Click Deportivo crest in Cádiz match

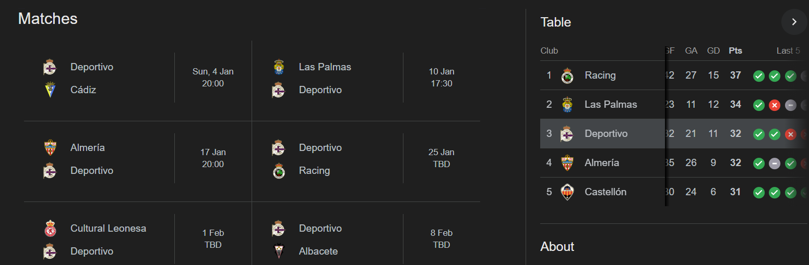click(x=50, y=67)
